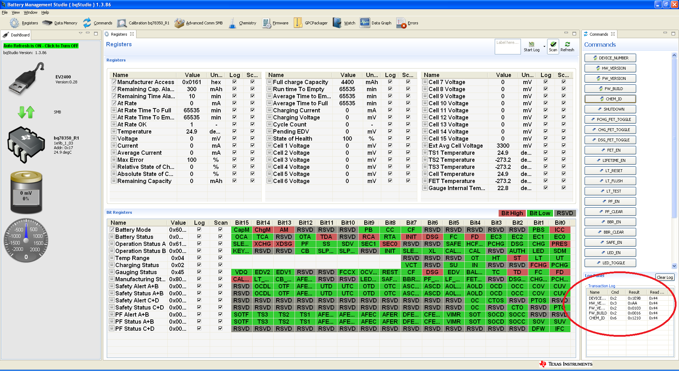The height and width of the screenshot is (371, 679).
Task: Click the Label here input field
Action: click(507, 47)
